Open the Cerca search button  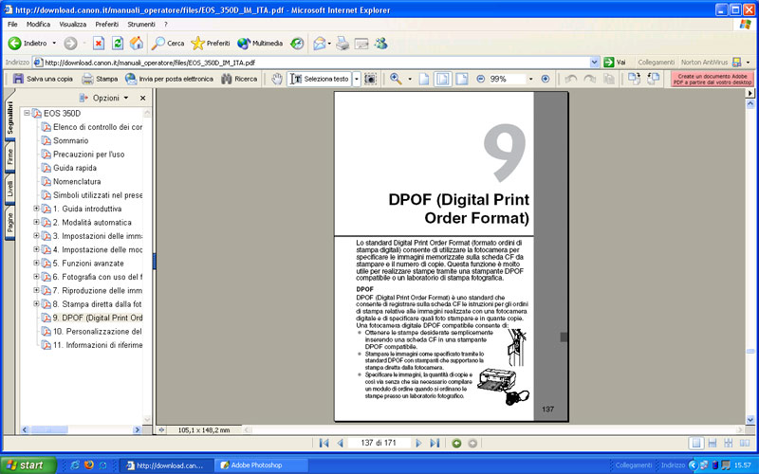[x=168, y=44]
